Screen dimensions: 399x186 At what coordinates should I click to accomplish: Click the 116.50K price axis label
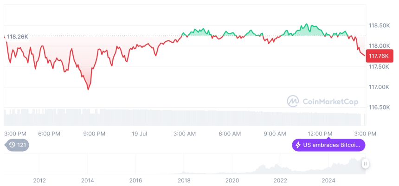tap(379, 107)
